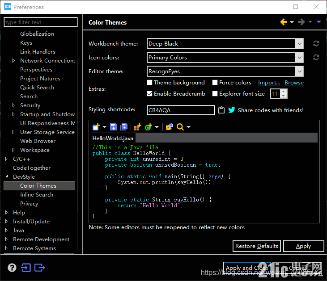Expand the C/C++ tree node
Viewport: 327px width, 281px height.
tap(6, 159)
